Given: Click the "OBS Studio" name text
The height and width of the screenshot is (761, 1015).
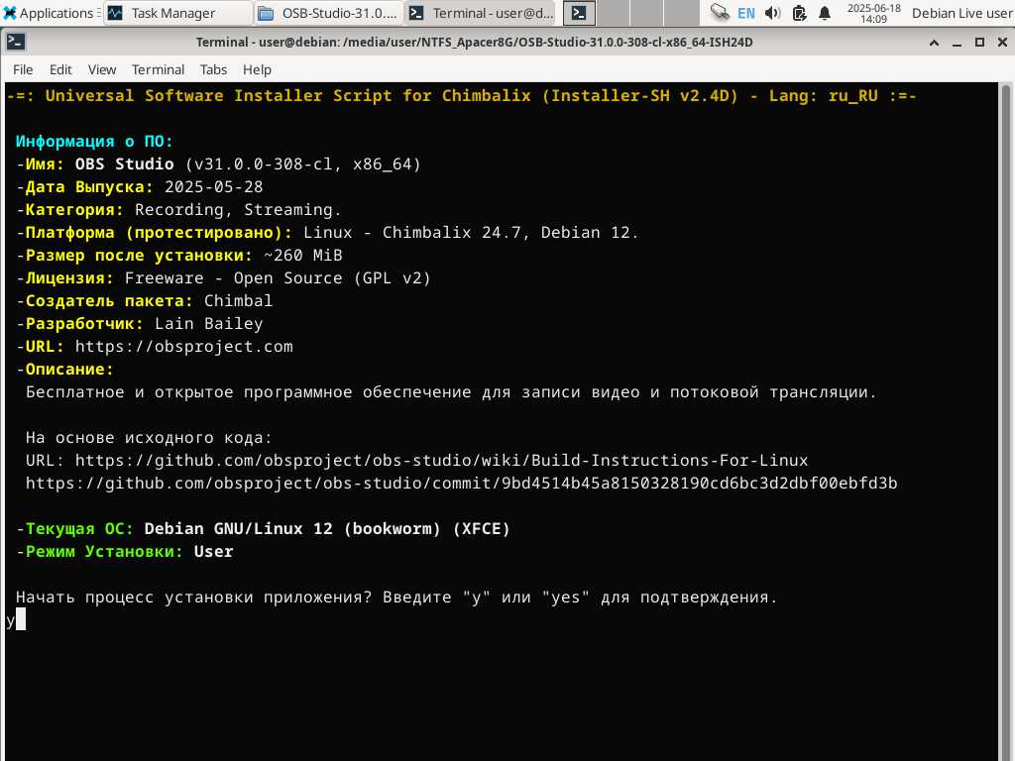Looking at the screenshot, I should tap(124, 163).
